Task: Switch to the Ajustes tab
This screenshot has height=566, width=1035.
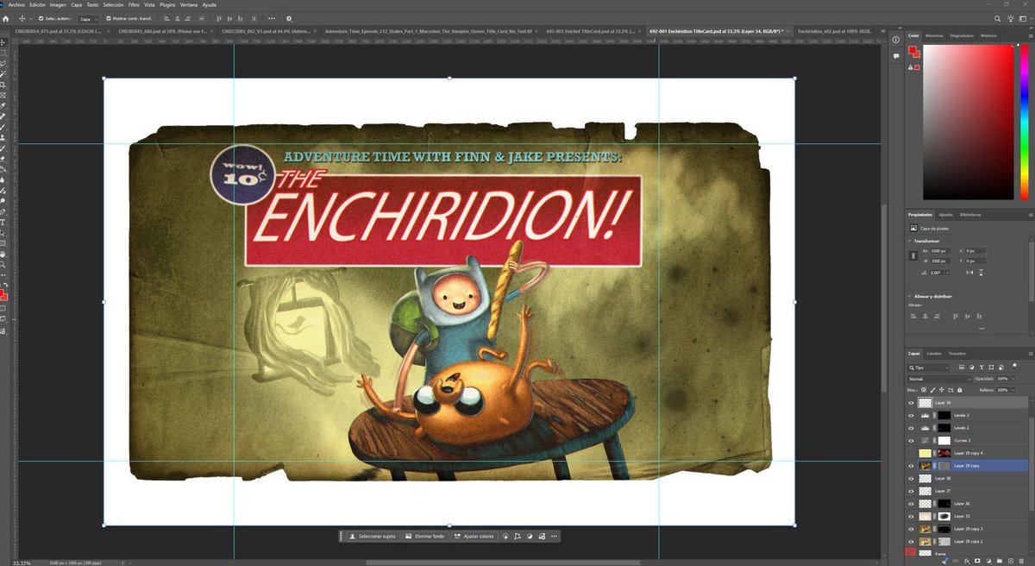Action: [x=946, y=214]
